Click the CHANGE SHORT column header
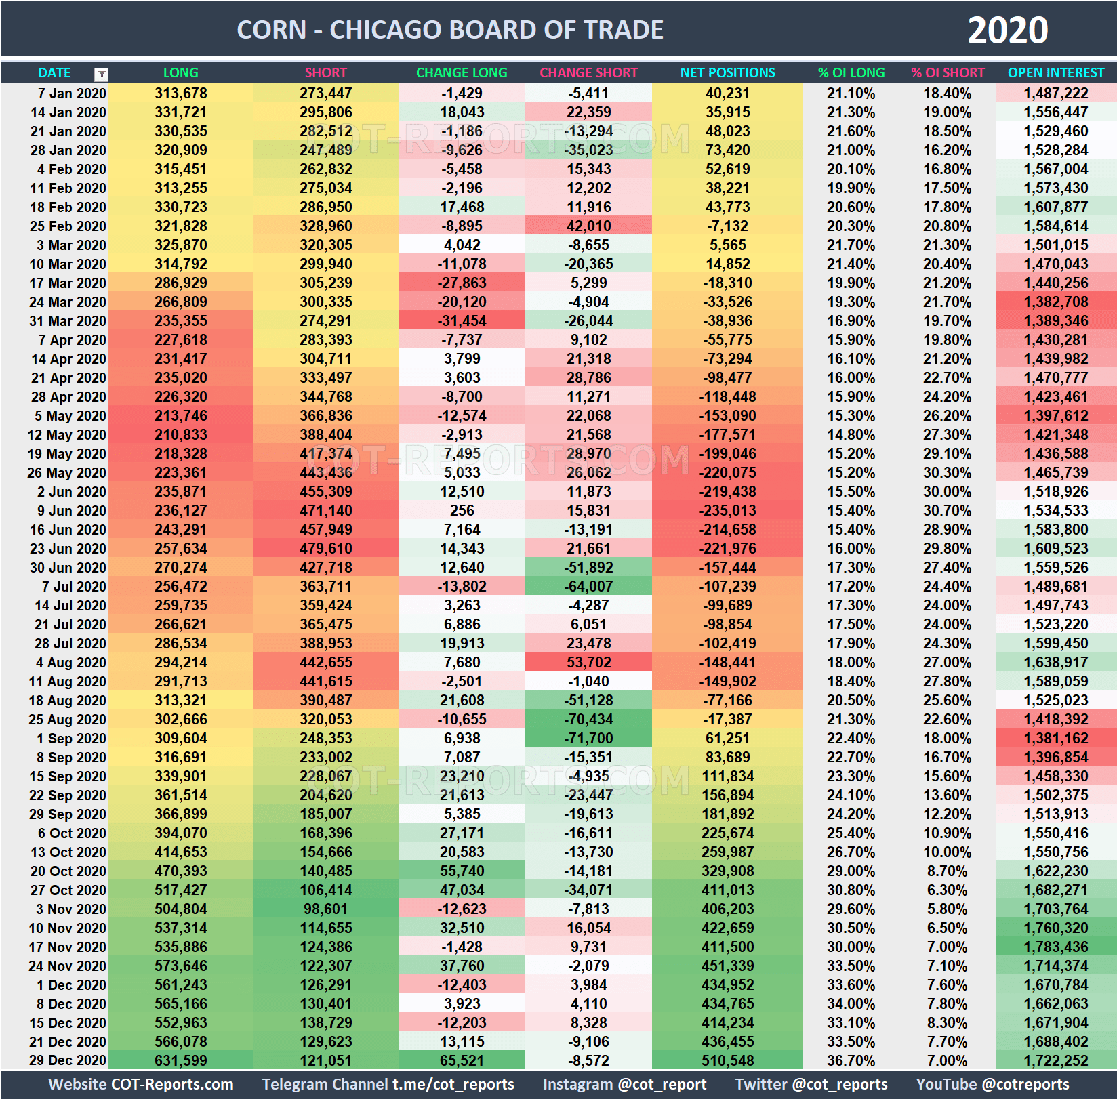The image size is (1117, 1099). [588, 72]
